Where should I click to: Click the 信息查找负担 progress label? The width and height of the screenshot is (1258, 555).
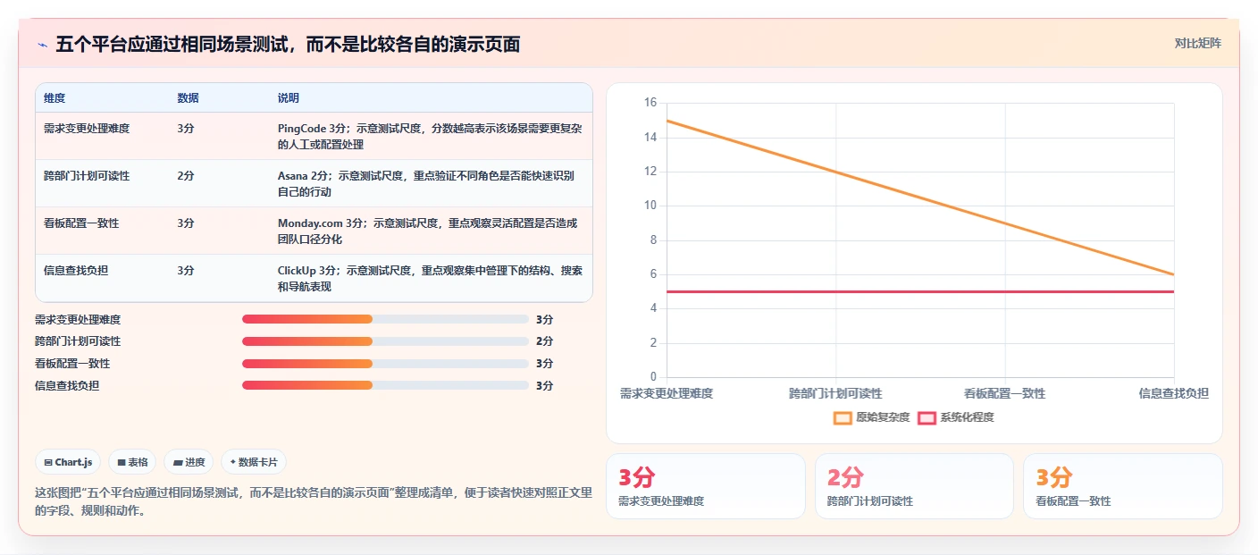(67, 385)
